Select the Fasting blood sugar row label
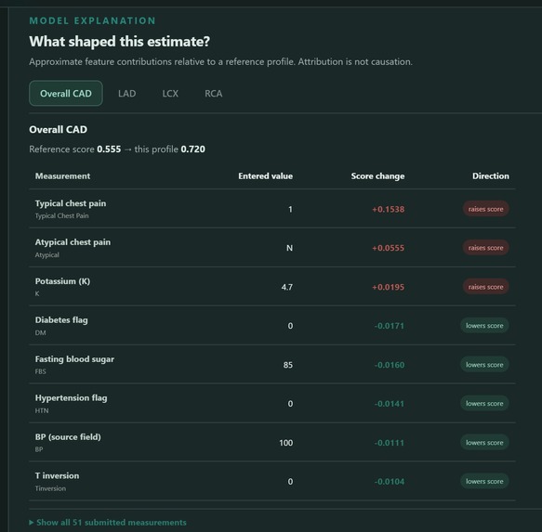 pos(74,359)
